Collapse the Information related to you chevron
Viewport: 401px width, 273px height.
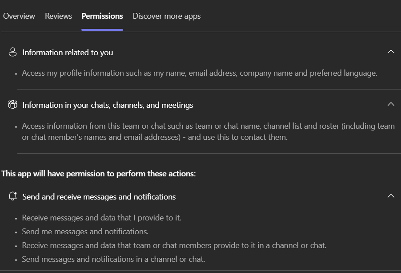point(391,52)
